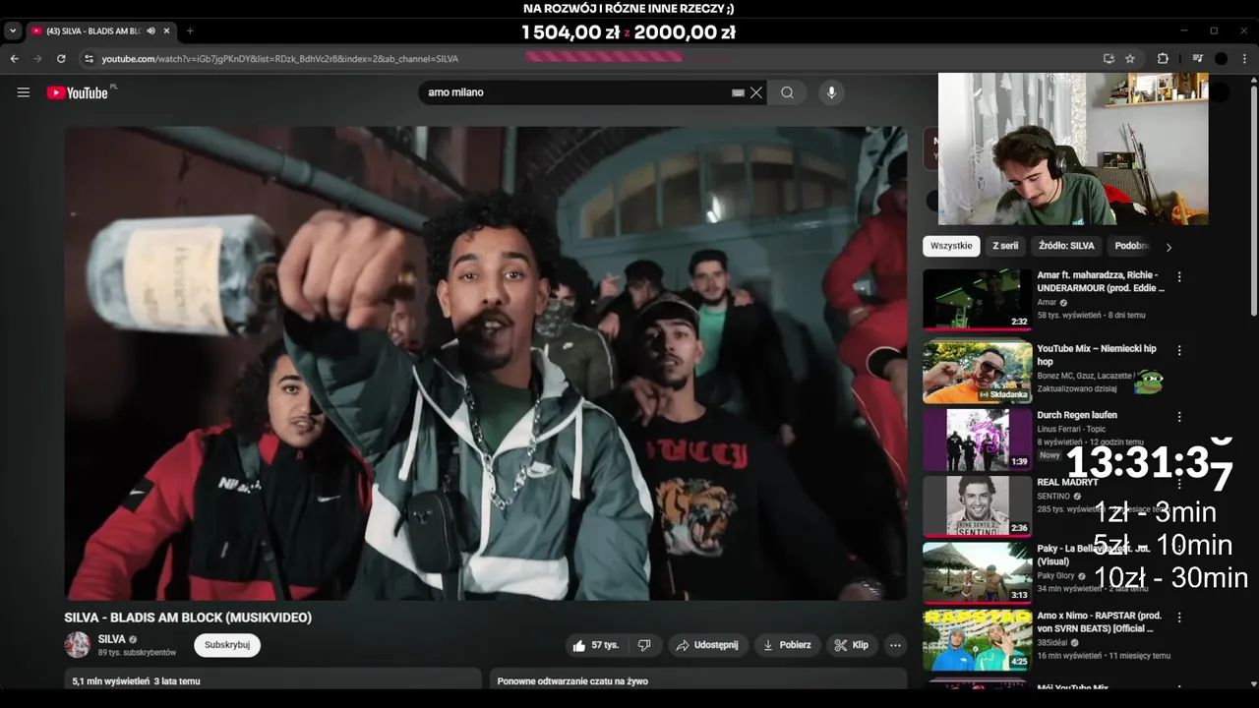
Task: Clear the search query with X
Action: point(756,92)
